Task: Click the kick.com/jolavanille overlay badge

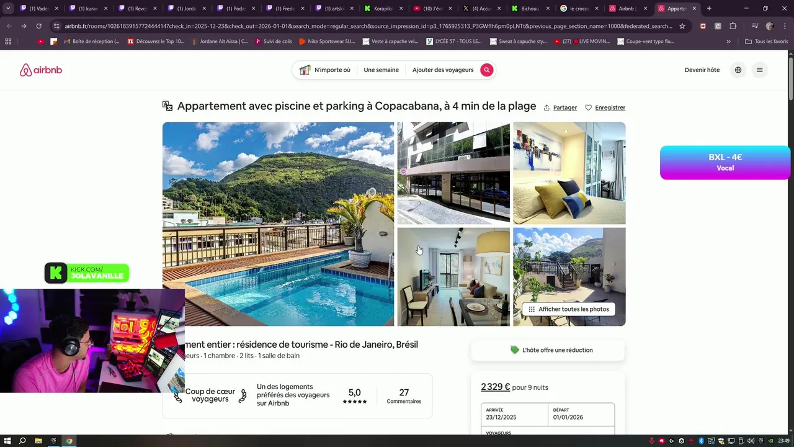Action: [x=87, y=273]
